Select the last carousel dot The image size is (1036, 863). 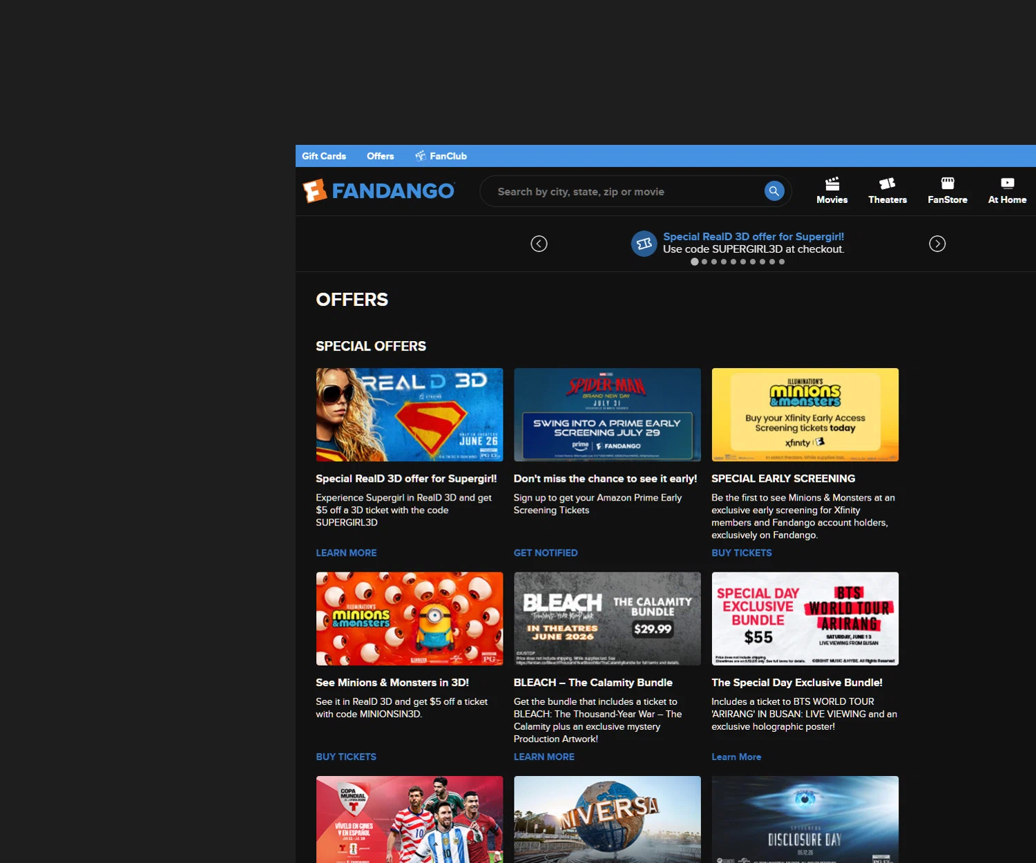pyautogui.click(x=782, y=262)
